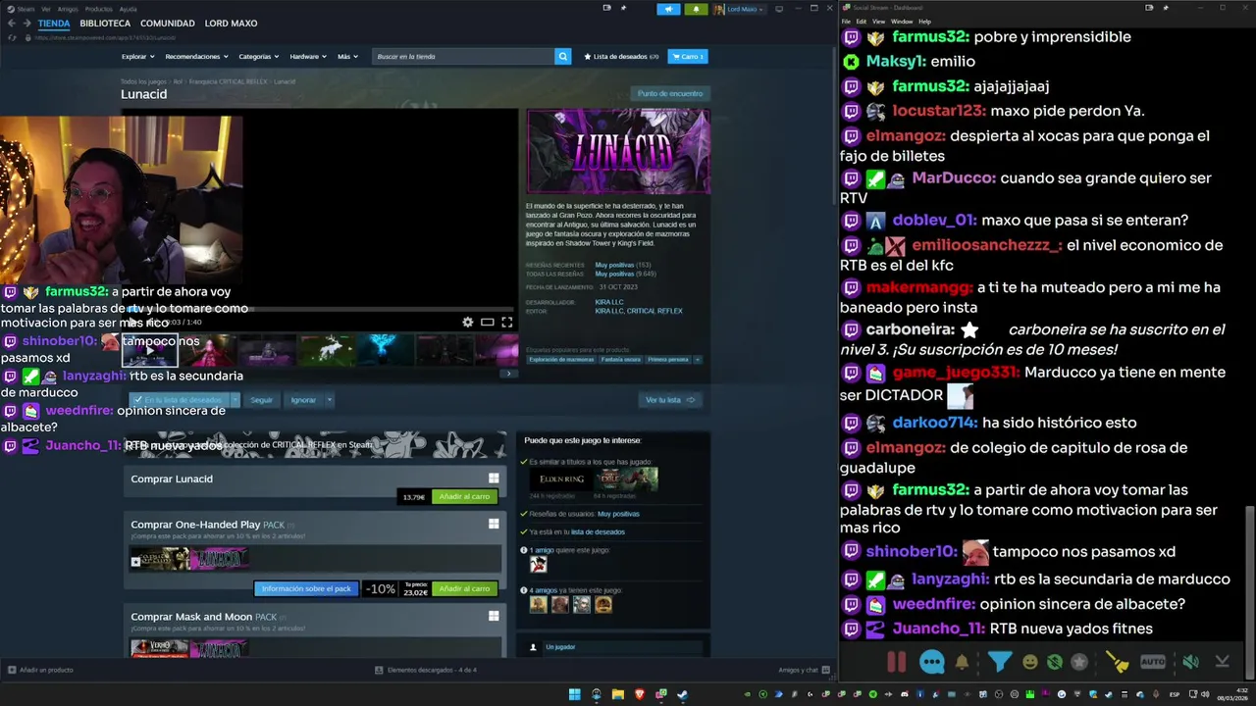Switch to the COMUNIDAD tab
Screen dimensions: 1256x706
coord(168,23)
